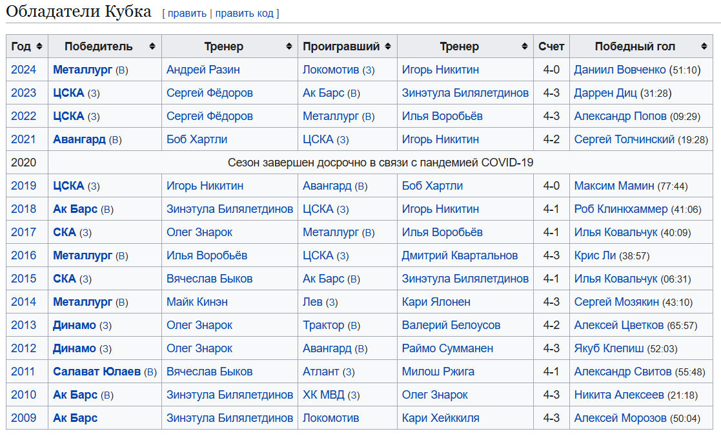Open Алексей Морозов player link
Image resolution: width=721 pixels, height=438 pixels.
pos(620,418)
